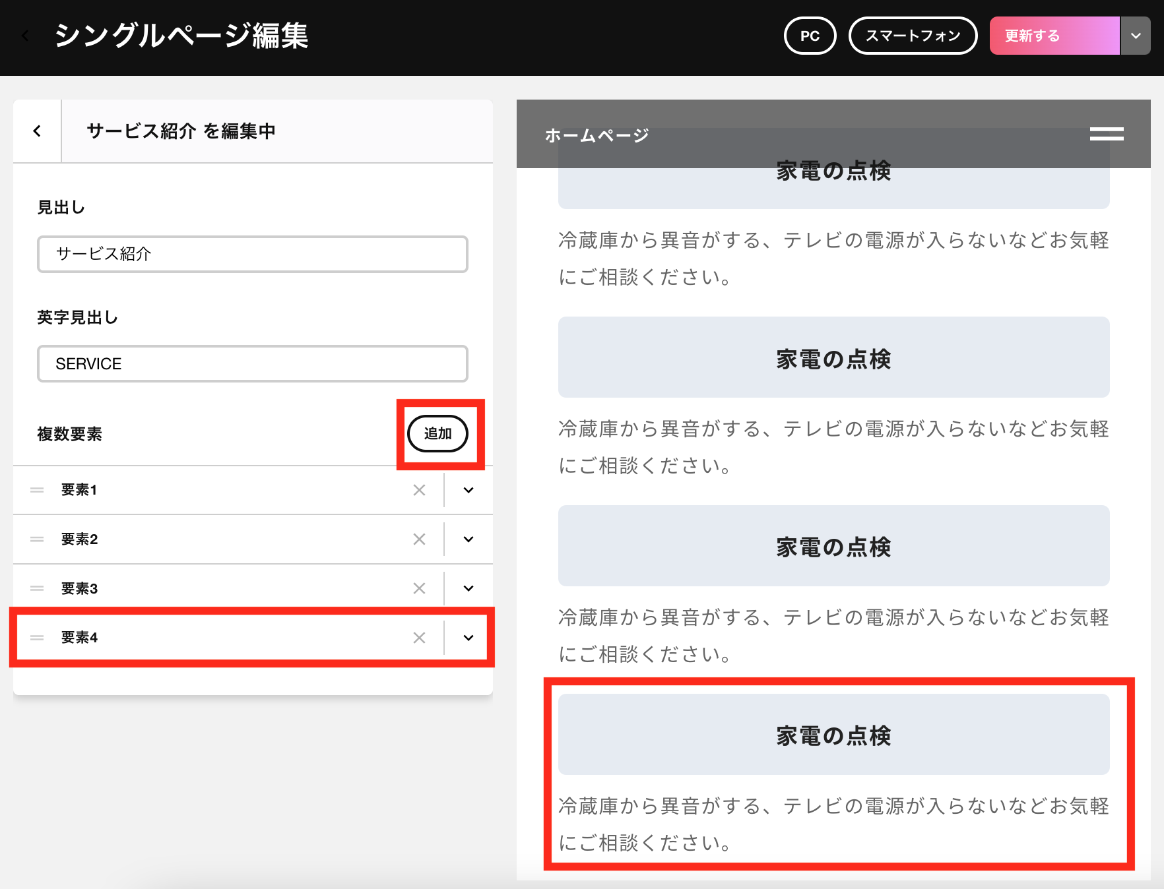Screen dimensions: 1164x889
Task: Click the drag handle of 要素3
Action: (37, 588)
